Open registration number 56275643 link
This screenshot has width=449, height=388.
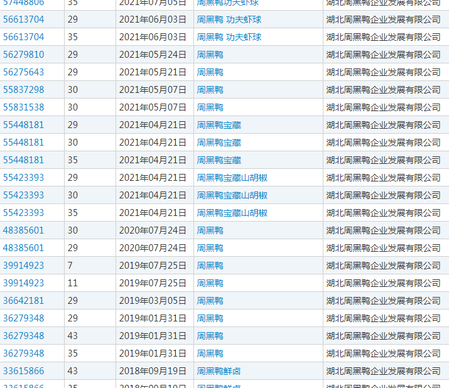pos(24,72)
